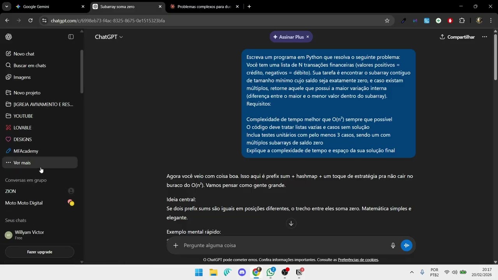Share the chat with Compartilhar

click(457, 37)
